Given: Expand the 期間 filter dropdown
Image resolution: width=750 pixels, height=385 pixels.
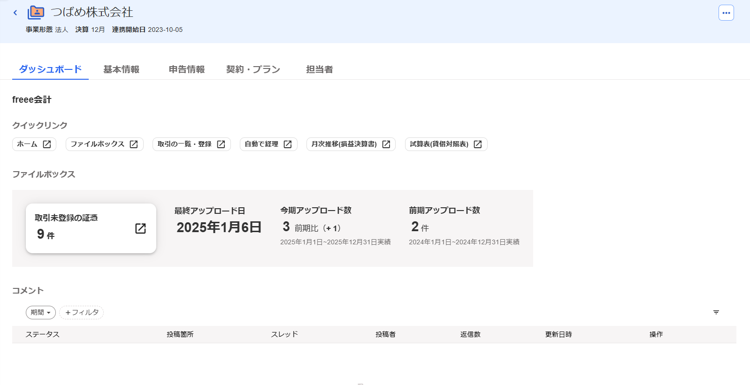Looking at the screenshot, I should pyautogui.click(x=41, y=312).
